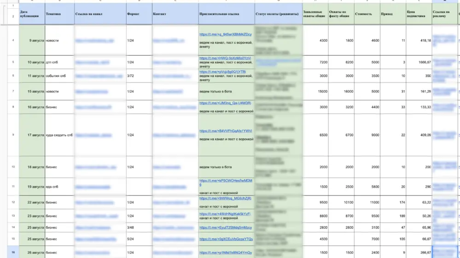Select the declared reach cell '7200'
This screenshot has height=258, width=460.
point(315,62)
